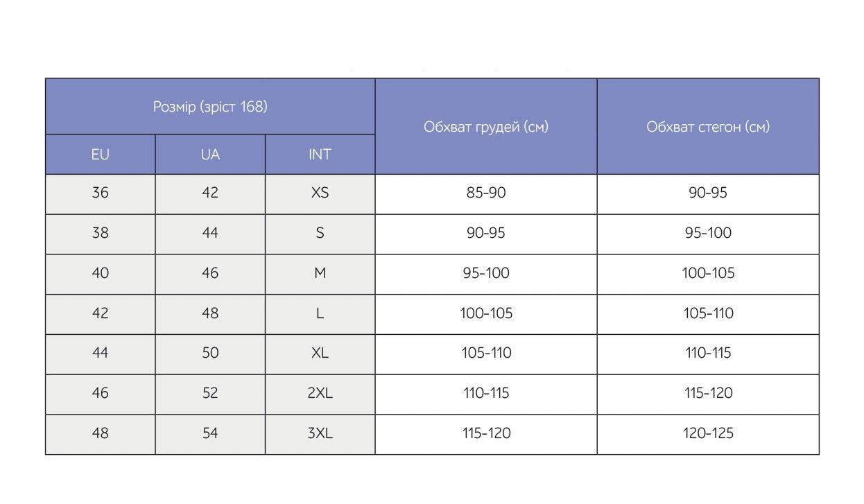Click the 85-90 chest measurement cell
Image resolution: width=864 pixels, height=504 pixels.
click(x=486, y=194)
